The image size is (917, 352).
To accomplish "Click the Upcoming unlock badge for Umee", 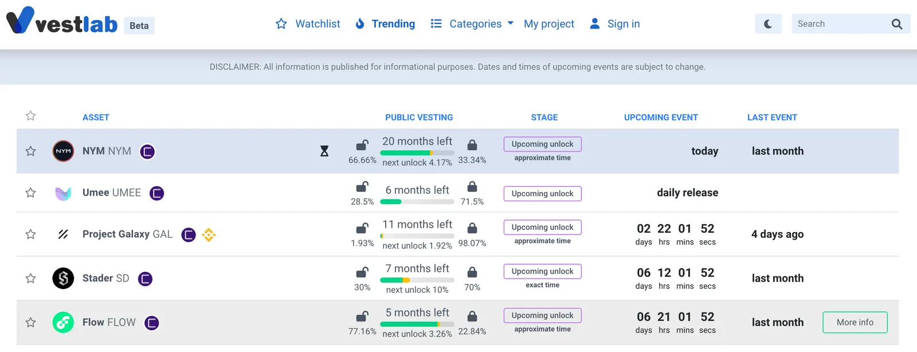I will coord(543,193).
